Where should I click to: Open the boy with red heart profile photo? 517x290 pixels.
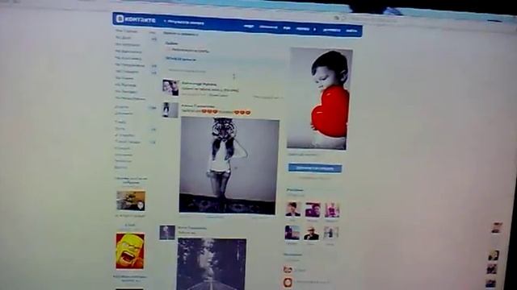pyautogui.click(x=319, y=98)
